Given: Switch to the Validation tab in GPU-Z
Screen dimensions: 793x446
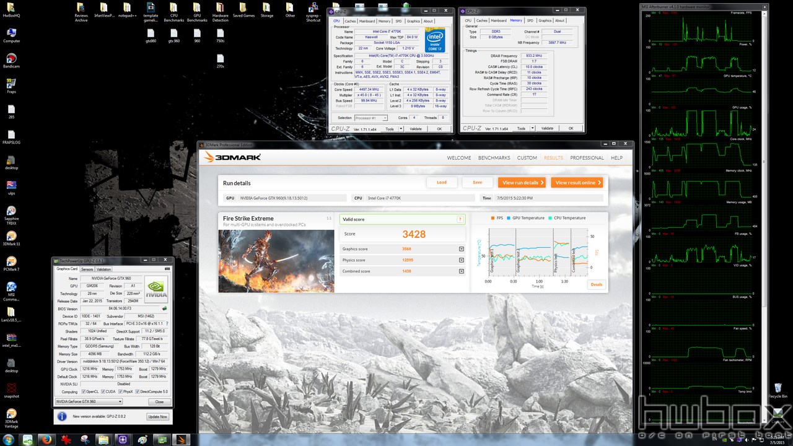Looking at the screenshot, I should point(103,269).
